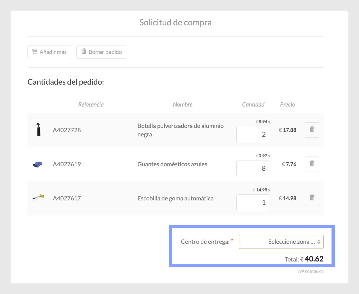Open the Seleccione zona dropdown
The height and width of the screenshot is (294, 359).
pos(281,242)
